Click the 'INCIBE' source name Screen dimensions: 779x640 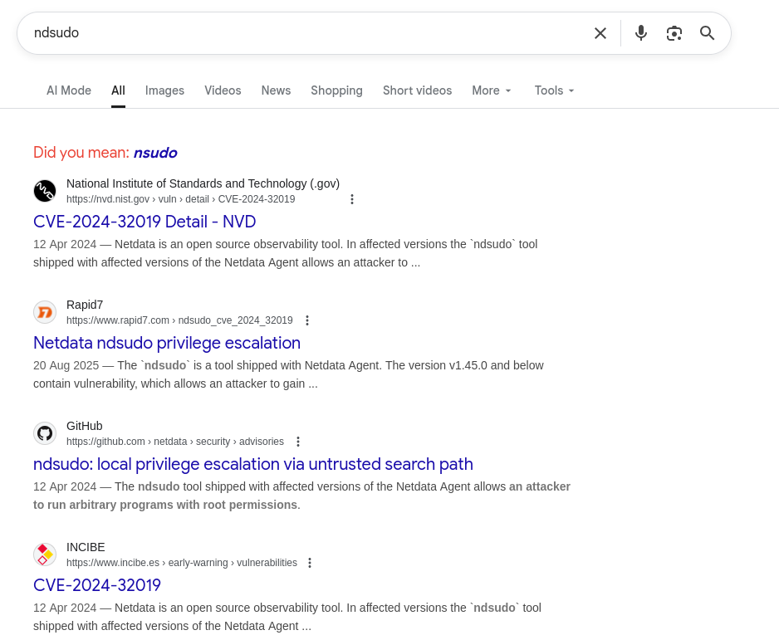tap(86, 547)
